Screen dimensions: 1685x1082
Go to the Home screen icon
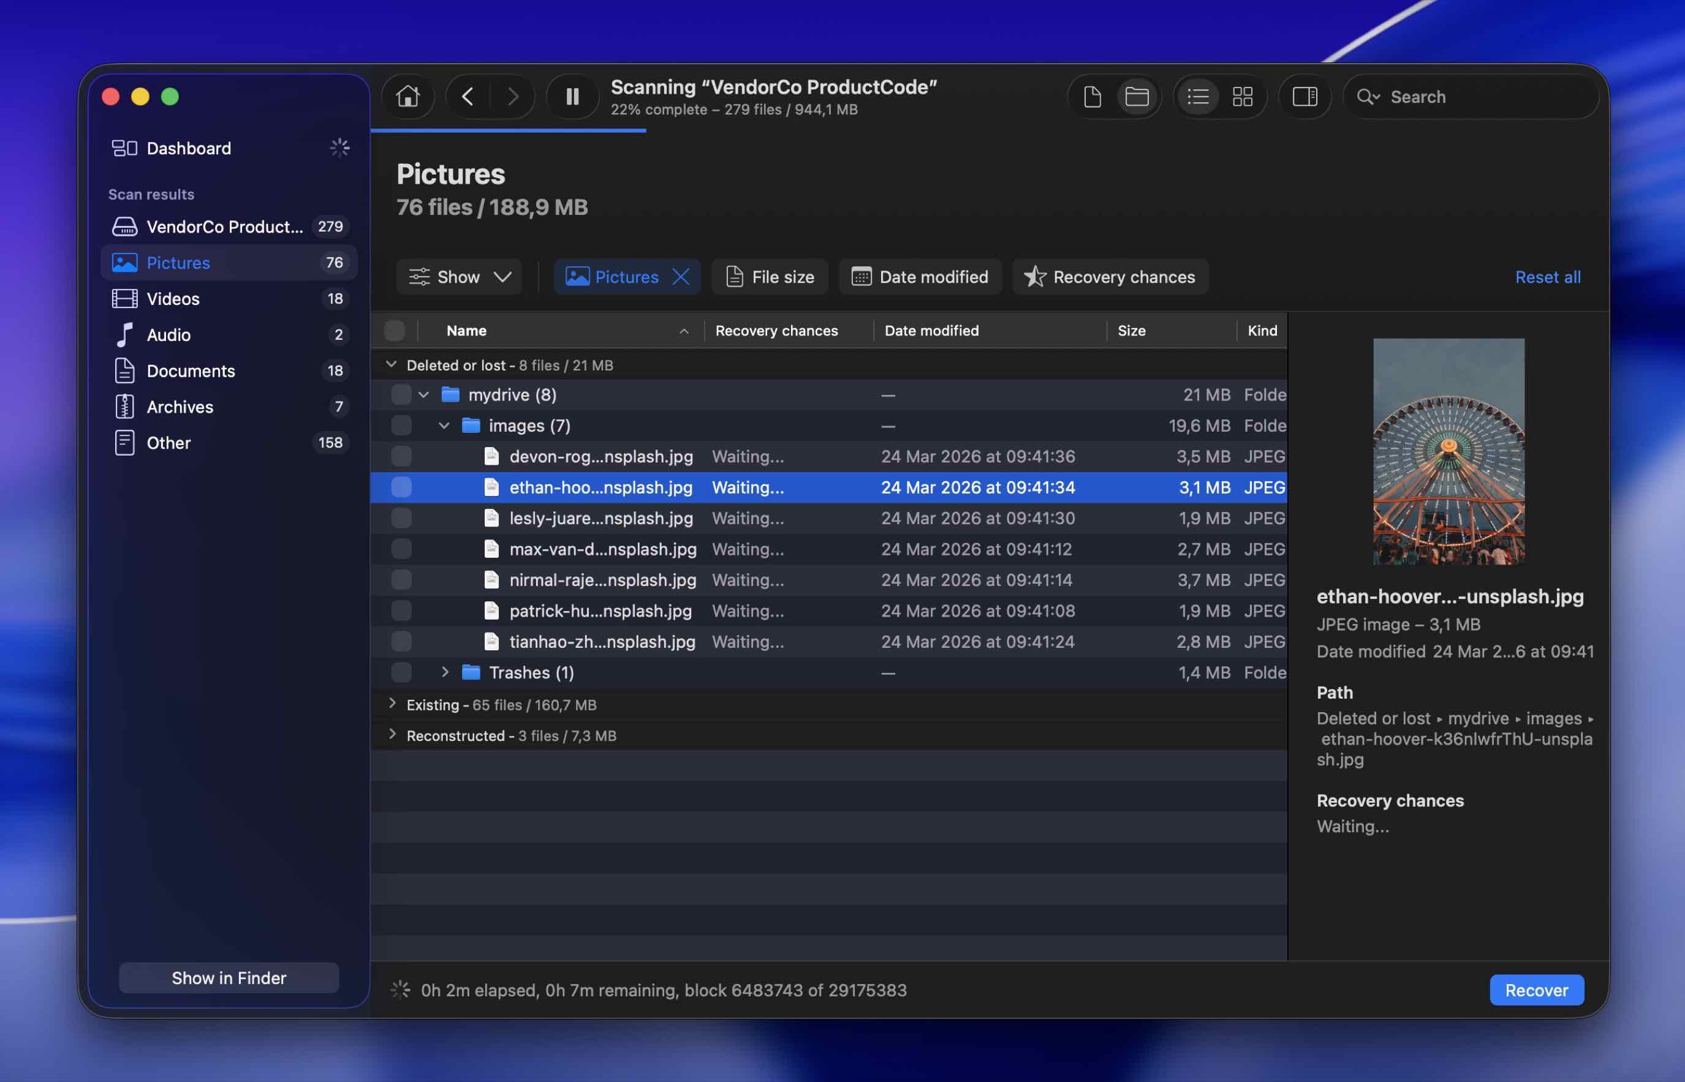407,96
